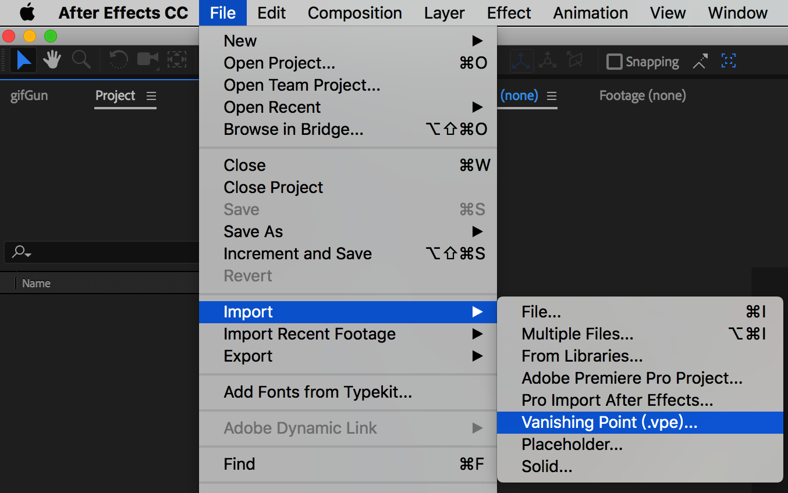The height and width of the screenshot is (493, 788).
Task: Open the Composition menu
Action: click(x=355, y=13)
